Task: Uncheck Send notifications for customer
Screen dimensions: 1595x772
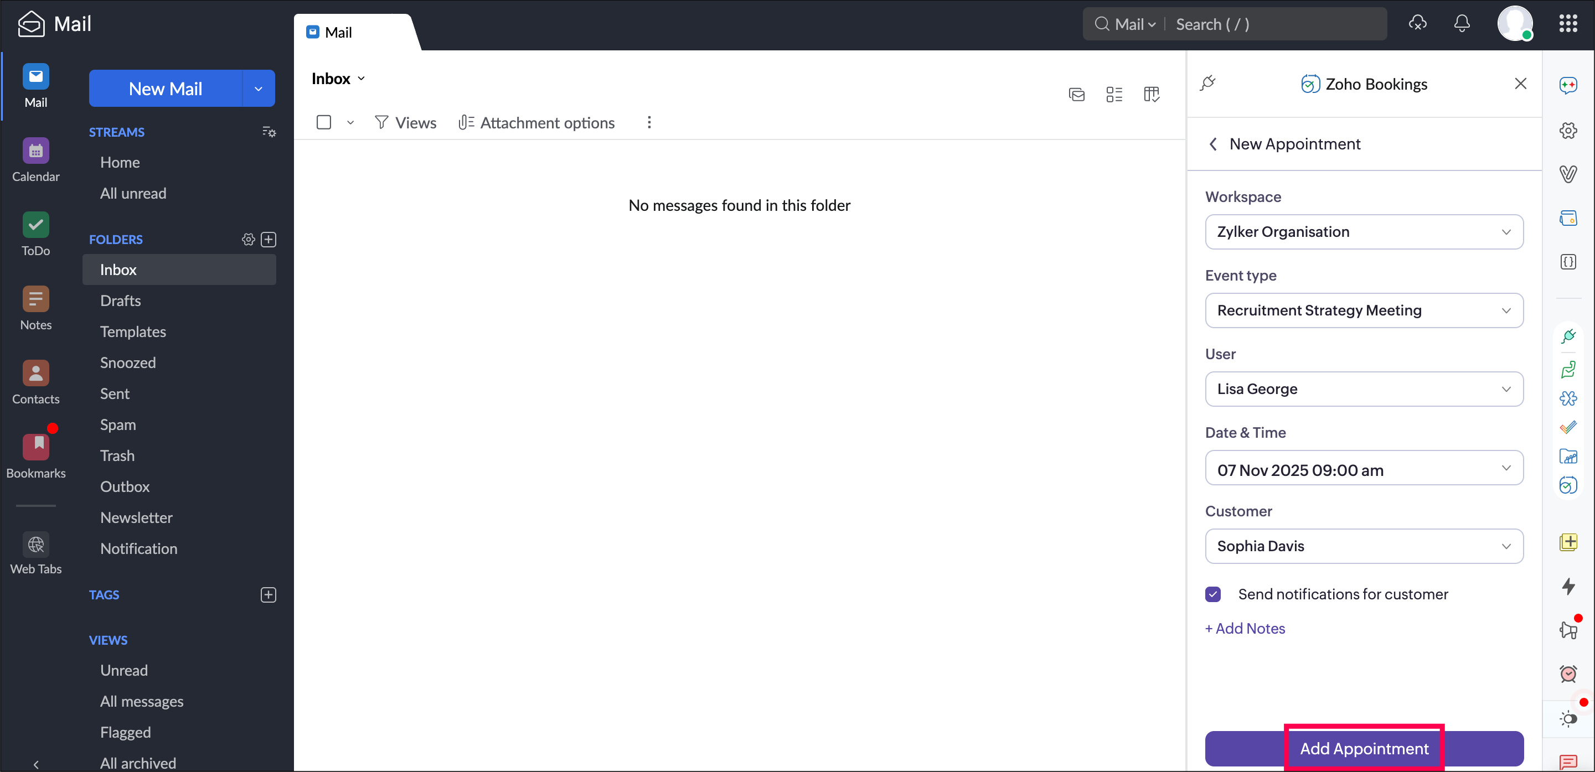Action: coord(1213,594)
